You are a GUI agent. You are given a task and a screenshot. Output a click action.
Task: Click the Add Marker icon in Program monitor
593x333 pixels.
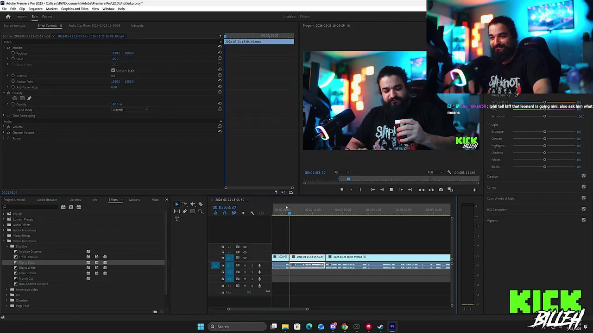click(x=342, y=190)
